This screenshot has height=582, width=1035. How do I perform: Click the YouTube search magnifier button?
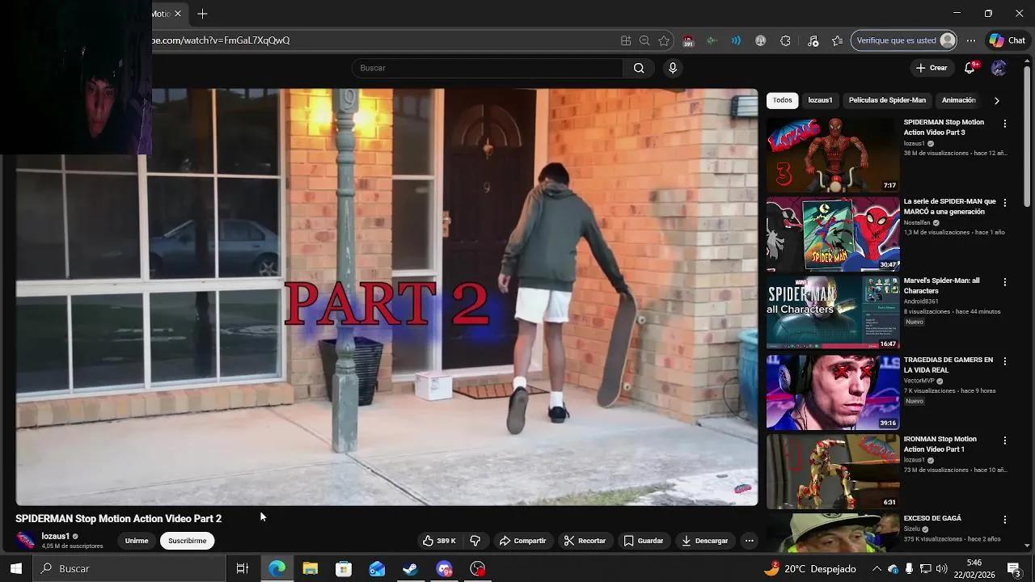coord(639,68)
